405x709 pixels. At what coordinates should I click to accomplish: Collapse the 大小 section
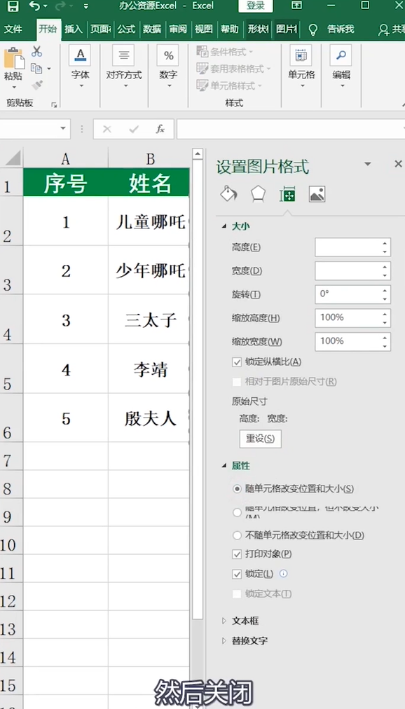(224, 226)
